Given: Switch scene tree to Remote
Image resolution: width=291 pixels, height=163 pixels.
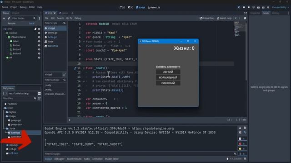Looking at the screenshot, I should coord(11,24).
